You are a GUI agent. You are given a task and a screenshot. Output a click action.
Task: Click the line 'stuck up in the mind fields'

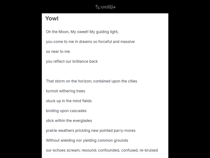[x=69, y=101]
